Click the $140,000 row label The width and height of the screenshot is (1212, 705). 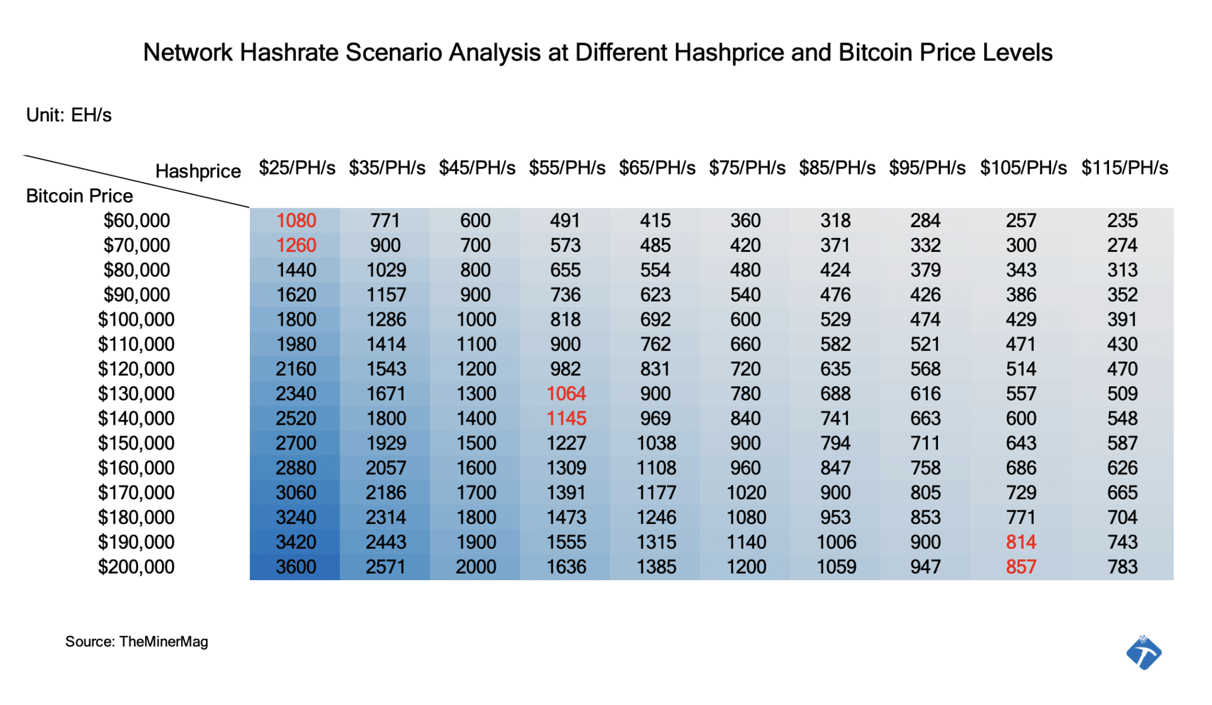pos(136,418)
